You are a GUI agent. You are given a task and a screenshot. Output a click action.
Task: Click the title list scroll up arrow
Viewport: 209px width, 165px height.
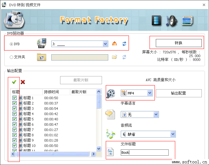99,91
